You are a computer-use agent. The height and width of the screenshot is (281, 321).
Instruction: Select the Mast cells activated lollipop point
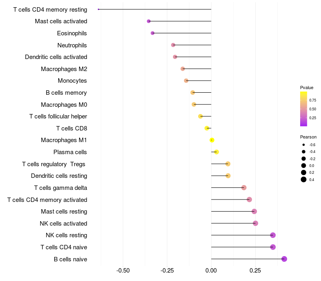click(148, 21)
